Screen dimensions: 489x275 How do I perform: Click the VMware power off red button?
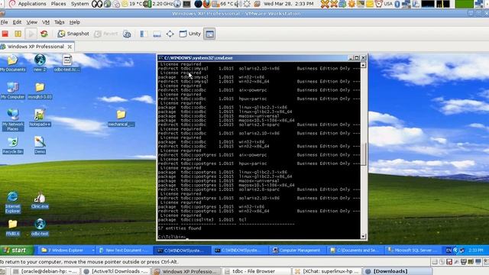point(5,34)
